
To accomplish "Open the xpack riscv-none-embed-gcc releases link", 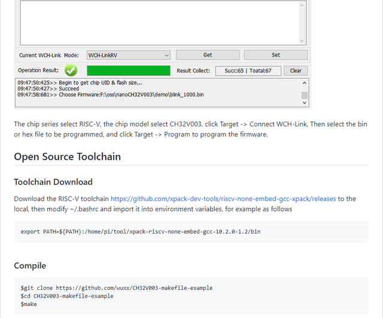I will (223, 198).
